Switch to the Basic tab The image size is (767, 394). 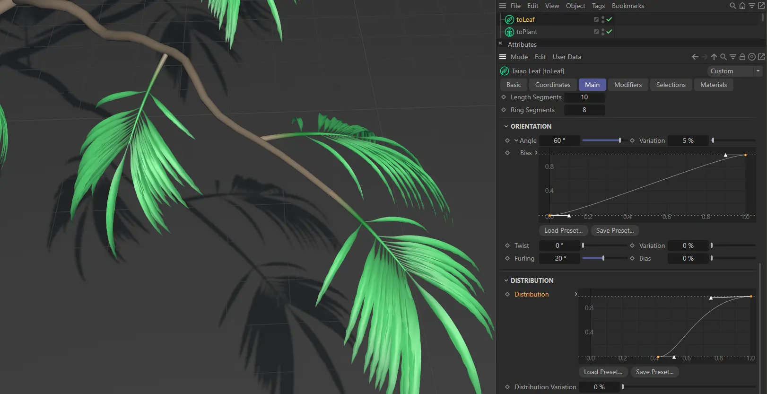[x=514, y=85]
